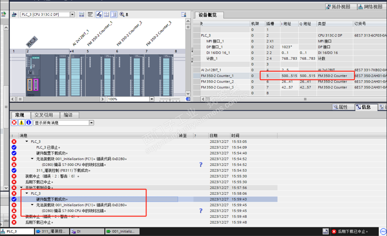
Task: Click the 订货号 column header
Action: 370,24
